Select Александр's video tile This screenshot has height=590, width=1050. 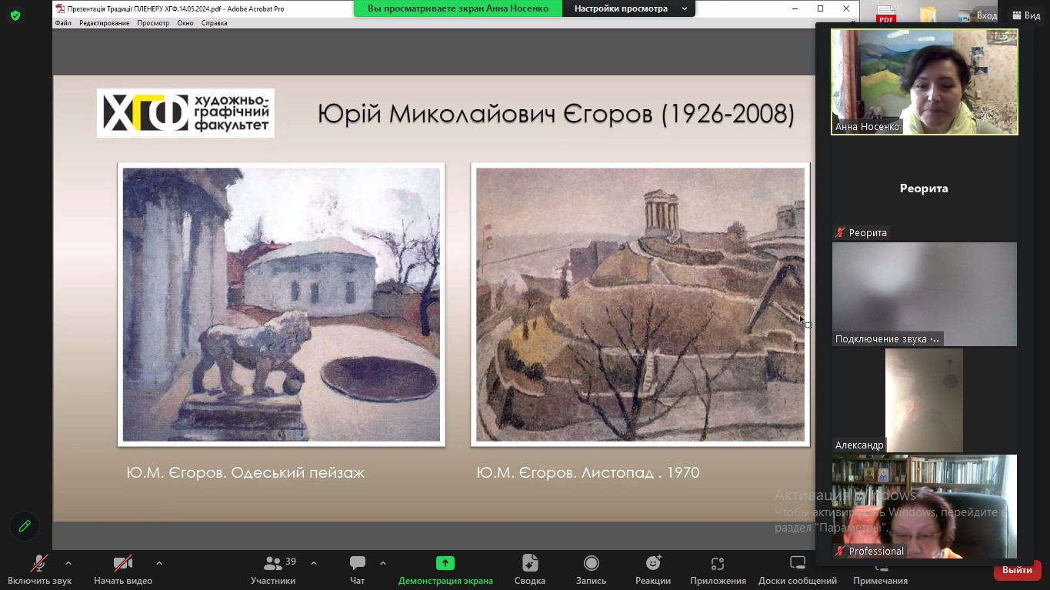pyautogui.click(x=925, y=401)
